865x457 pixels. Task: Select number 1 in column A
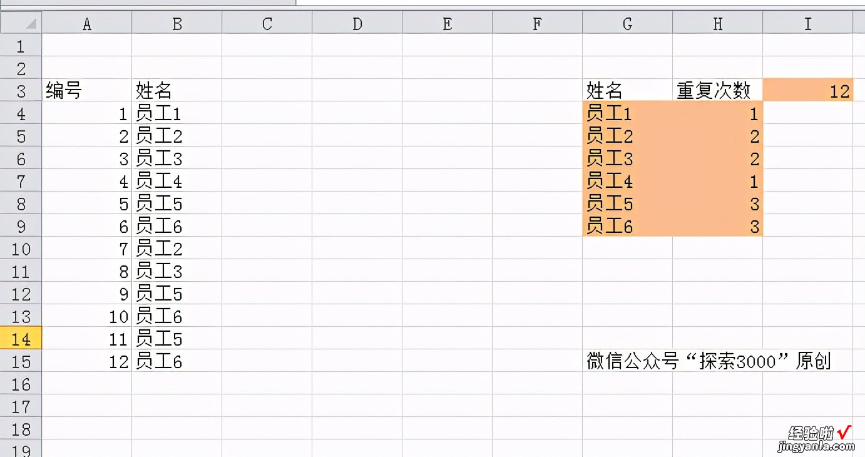(87, 113)
